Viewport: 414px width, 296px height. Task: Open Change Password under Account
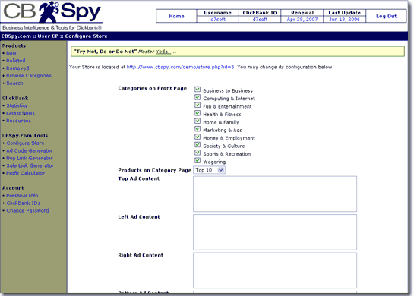click(x=27, y=210)
